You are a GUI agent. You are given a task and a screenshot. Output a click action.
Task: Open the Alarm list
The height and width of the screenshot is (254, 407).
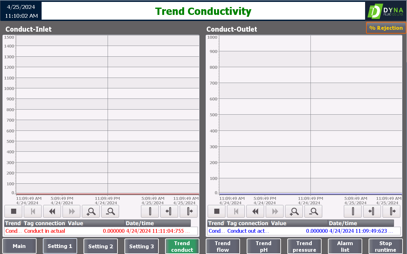[x=345, y=246]
